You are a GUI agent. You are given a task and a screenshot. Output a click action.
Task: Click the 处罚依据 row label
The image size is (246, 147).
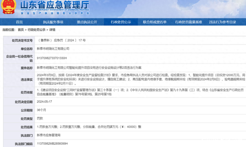(x=26, y=92)
